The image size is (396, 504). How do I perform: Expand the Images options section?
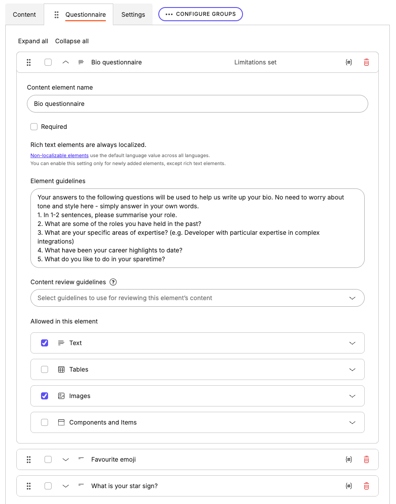[352, 396]
